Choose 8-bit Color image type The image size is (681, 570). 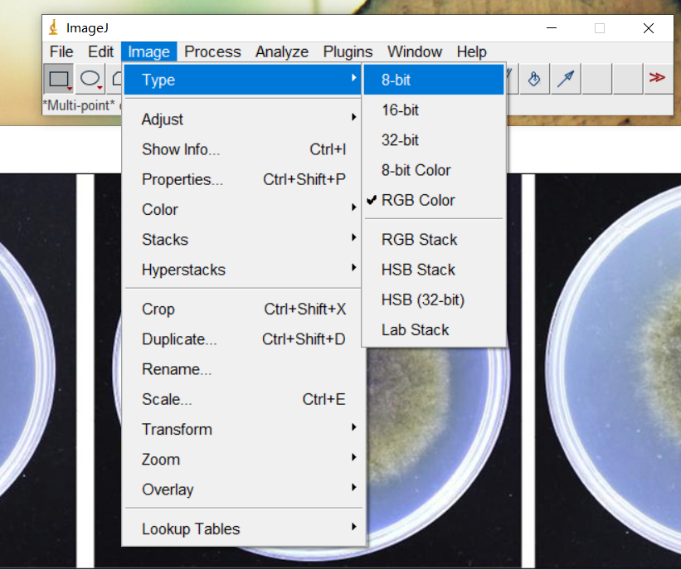coord(416,170)
